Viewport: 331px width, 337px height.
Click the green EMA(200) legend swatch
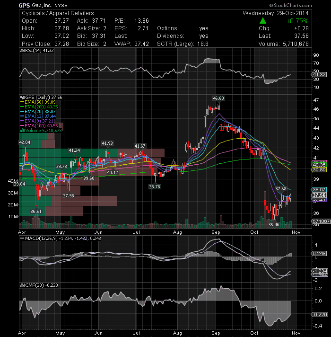click(x=22, y=107)
